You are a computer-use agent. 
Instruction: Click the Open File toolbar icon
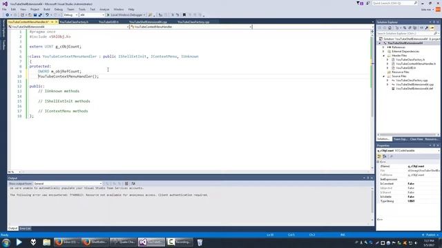(30, 15)
